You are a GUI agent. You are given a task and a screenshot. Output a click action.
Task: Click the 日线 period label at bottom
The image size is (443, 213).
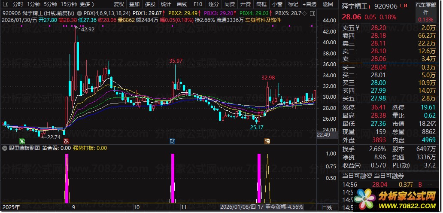[327, 207]
